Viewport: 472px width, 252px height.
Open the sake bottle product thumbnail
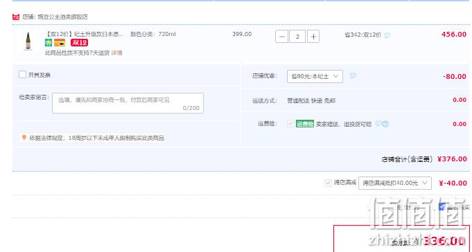click(x=28, y=42)
